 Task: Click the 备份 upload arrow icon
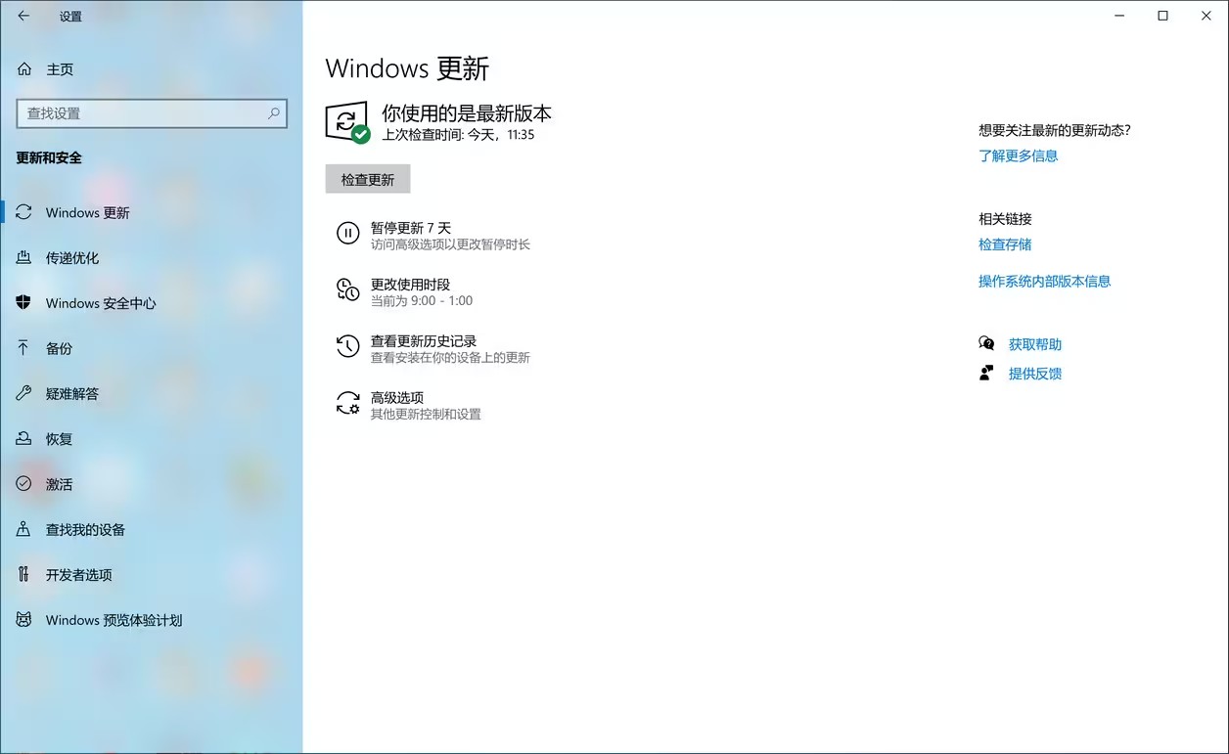coord(24,348)
